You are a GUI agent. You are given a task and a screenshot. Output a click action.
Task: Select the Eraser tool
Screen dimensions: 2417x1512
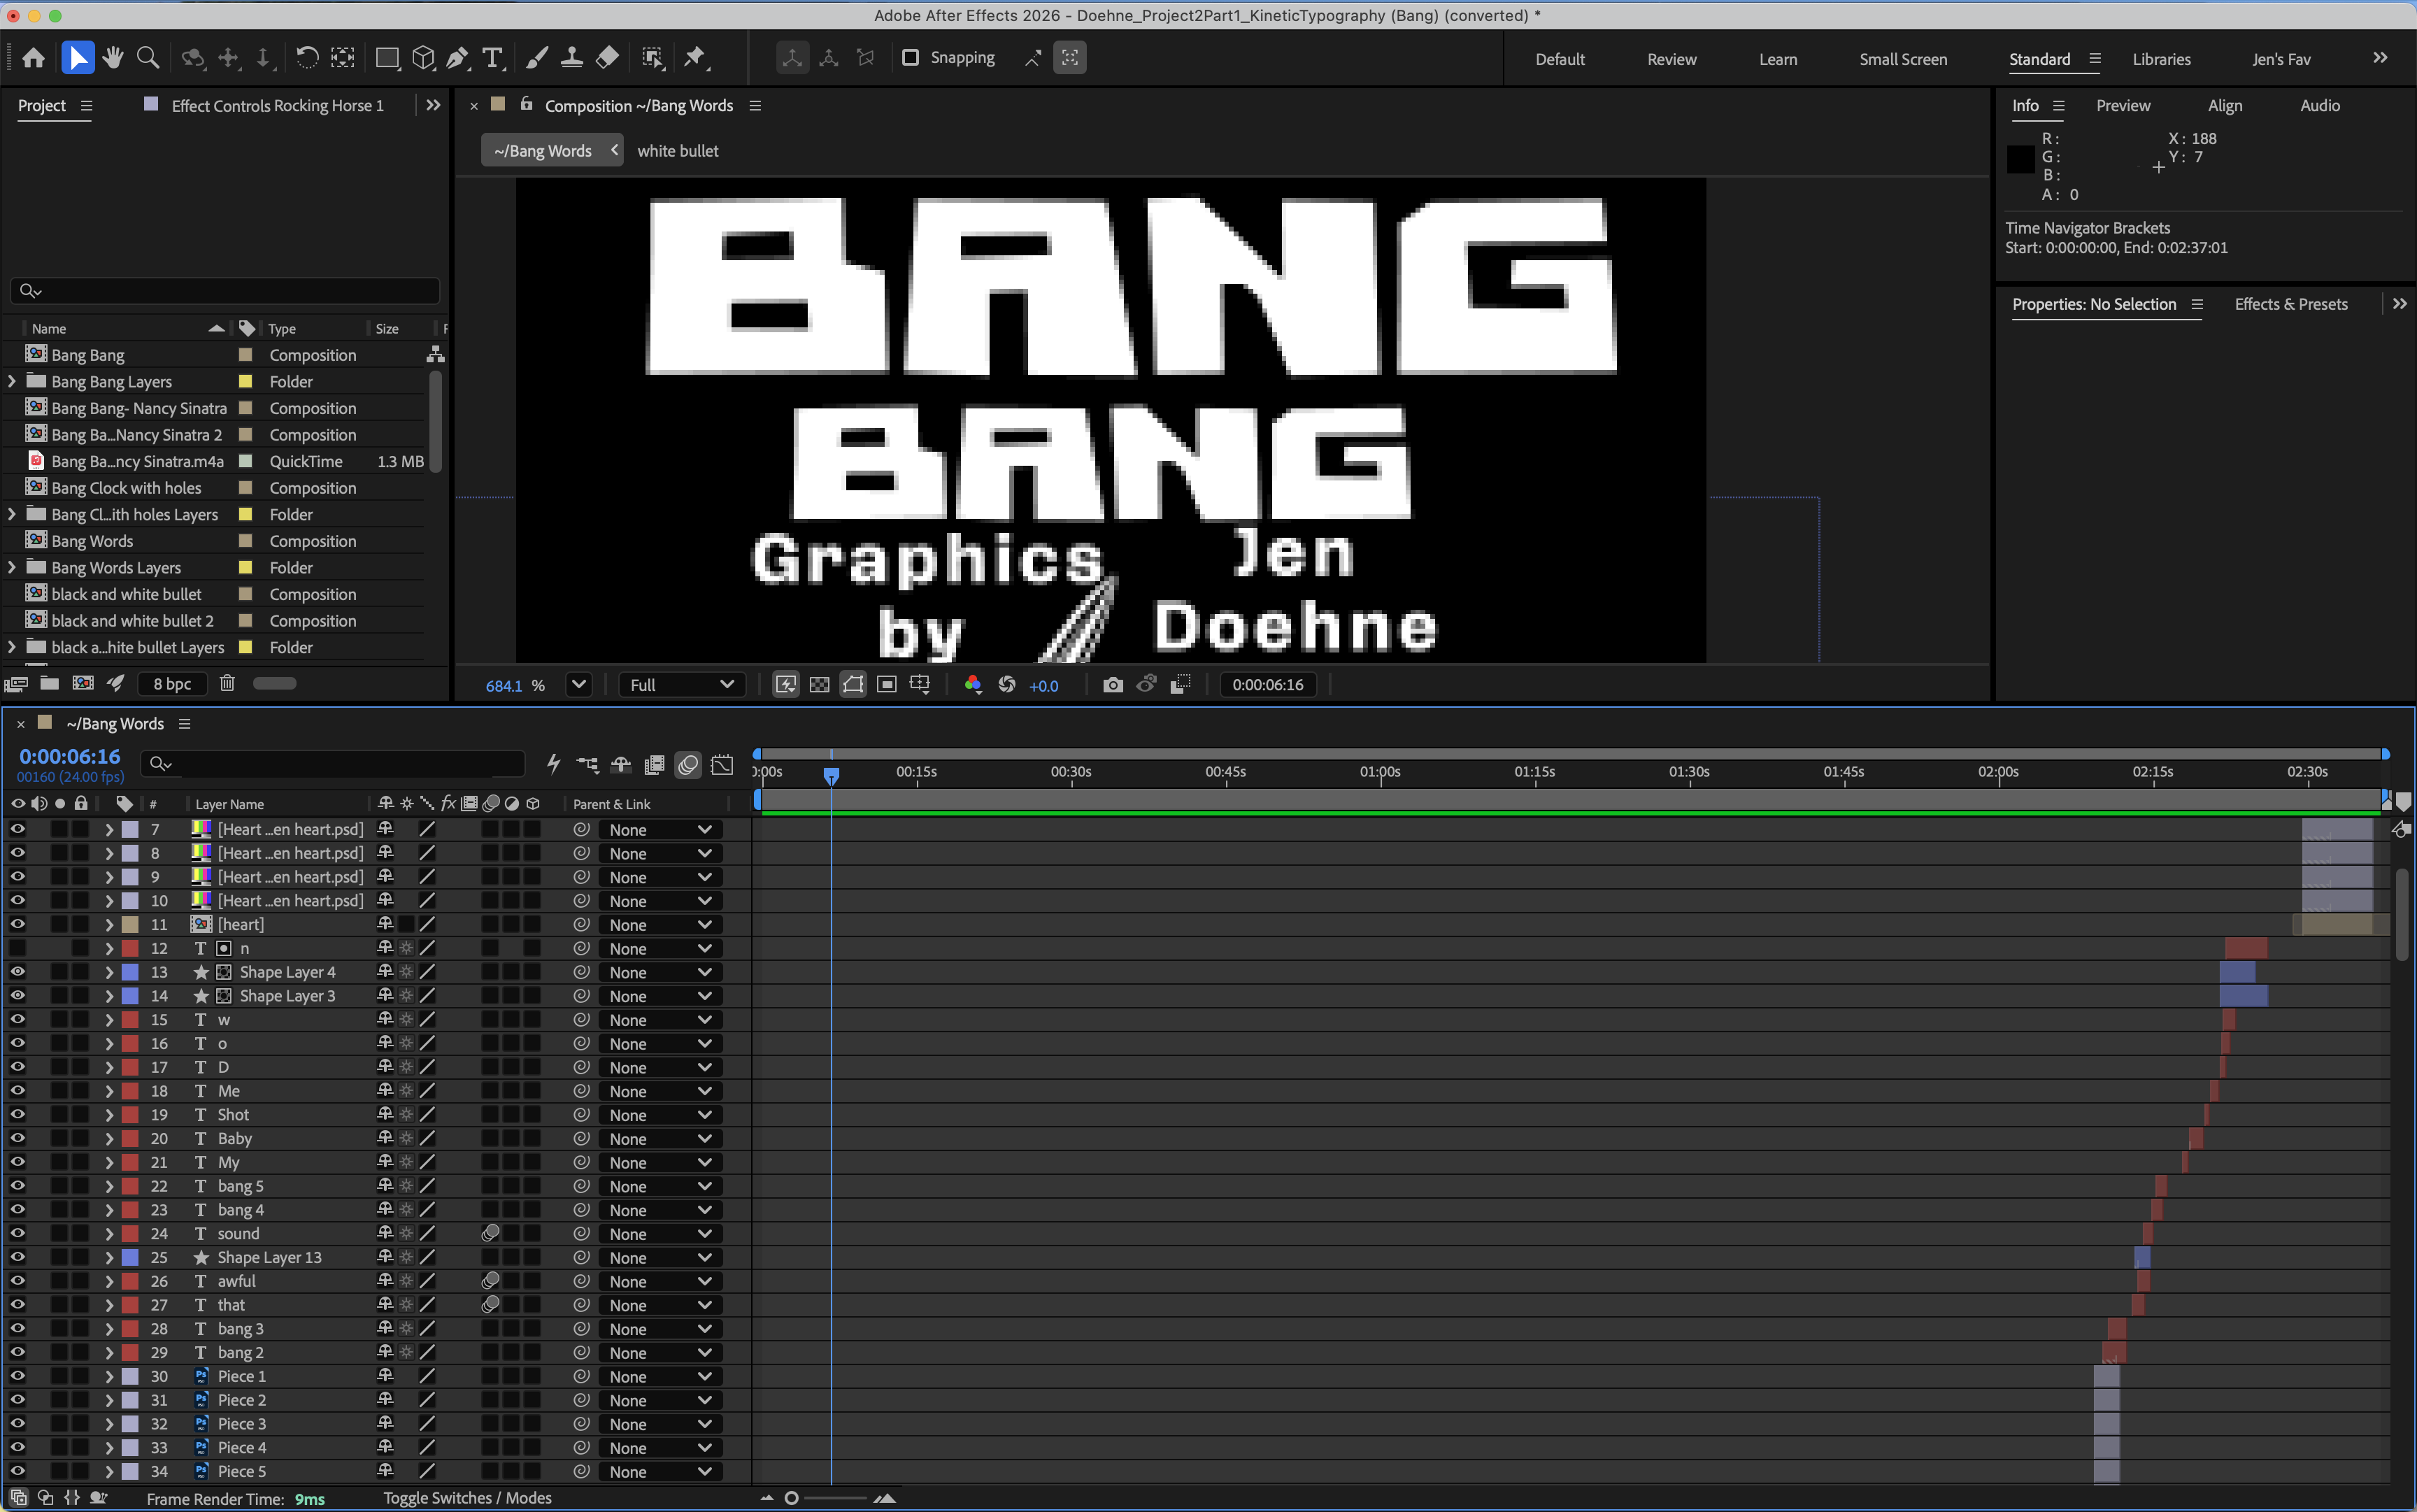click(607, 58)
